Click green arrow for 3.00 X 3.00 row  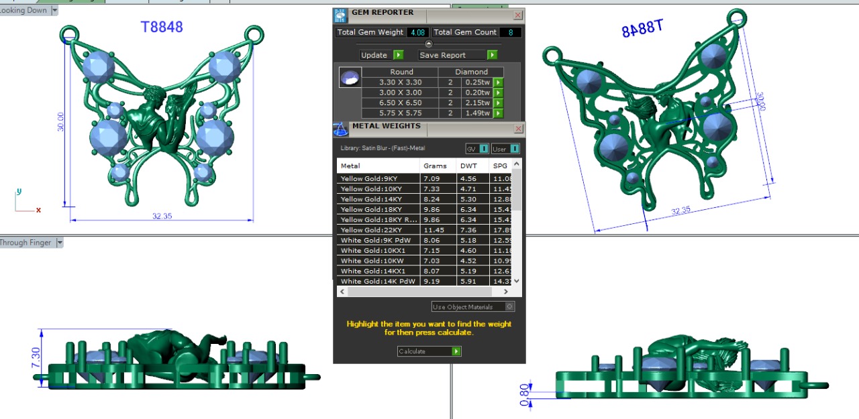[498, 93]
